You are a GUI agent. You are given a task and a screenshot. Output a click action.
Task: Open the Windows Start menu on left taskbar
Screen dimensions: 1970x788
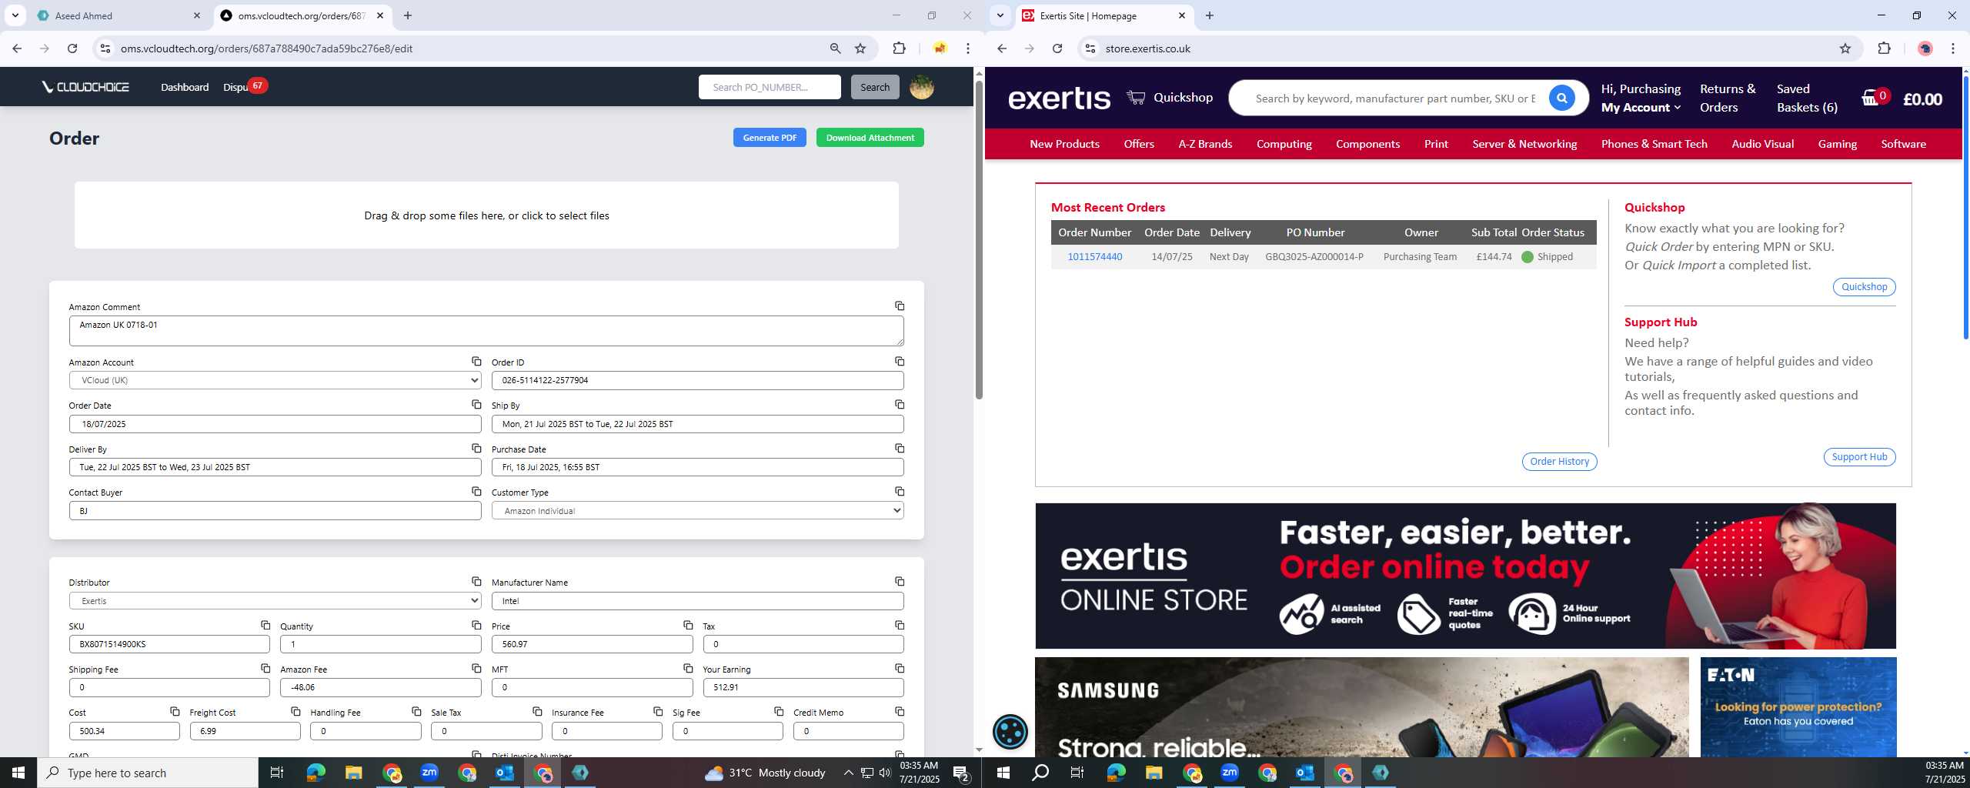click(x=18, y=773)
